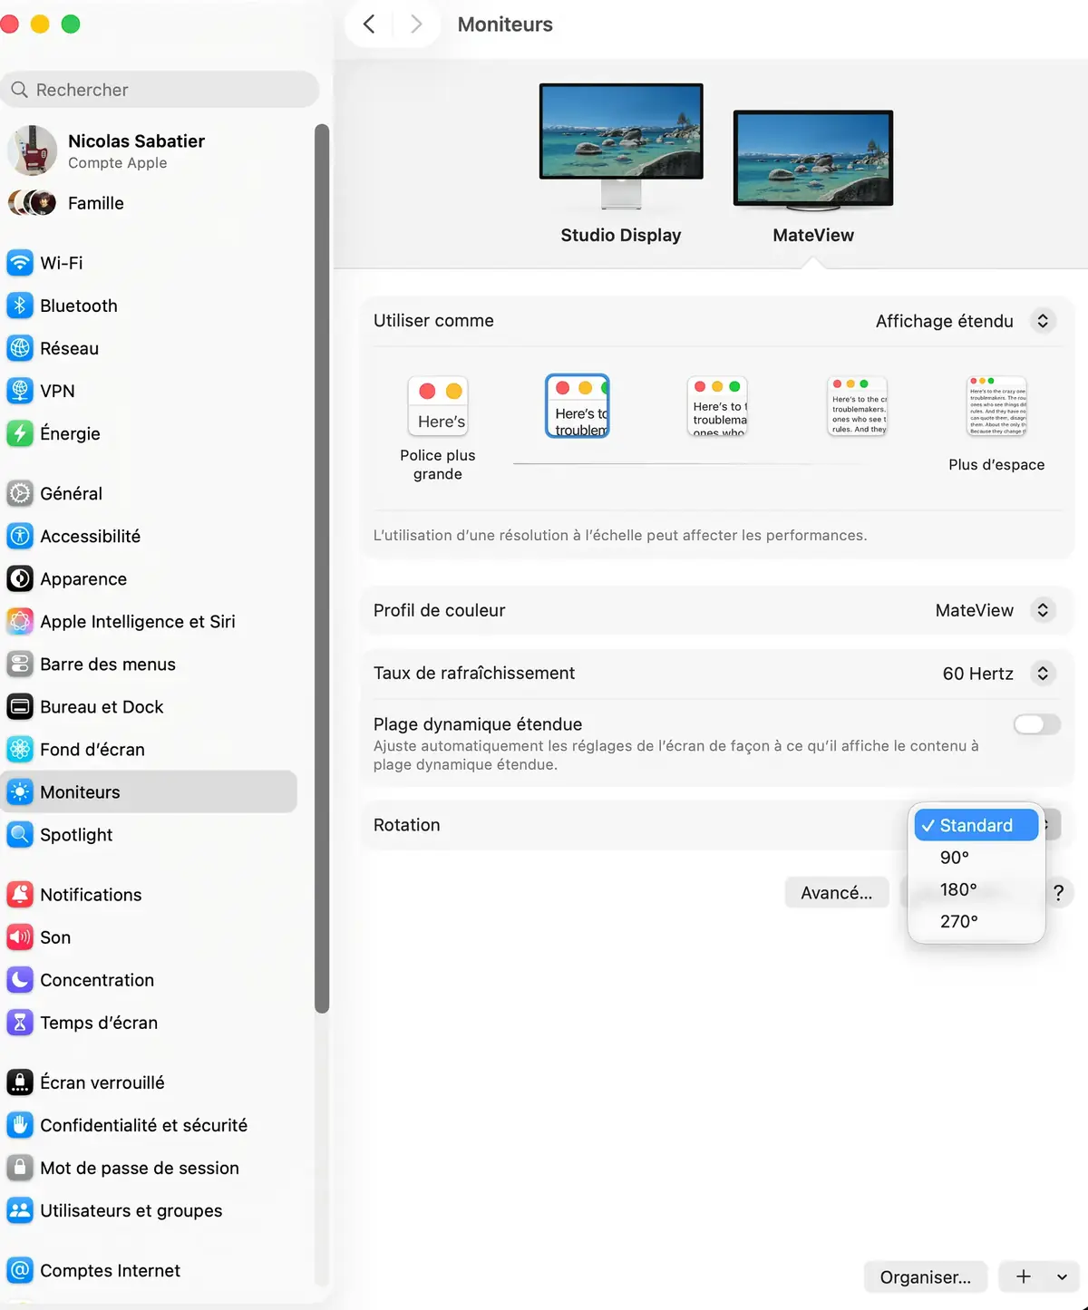Open the Accessibilité icon
This screenshot has width=1088, height=1310.
(20, 536)
